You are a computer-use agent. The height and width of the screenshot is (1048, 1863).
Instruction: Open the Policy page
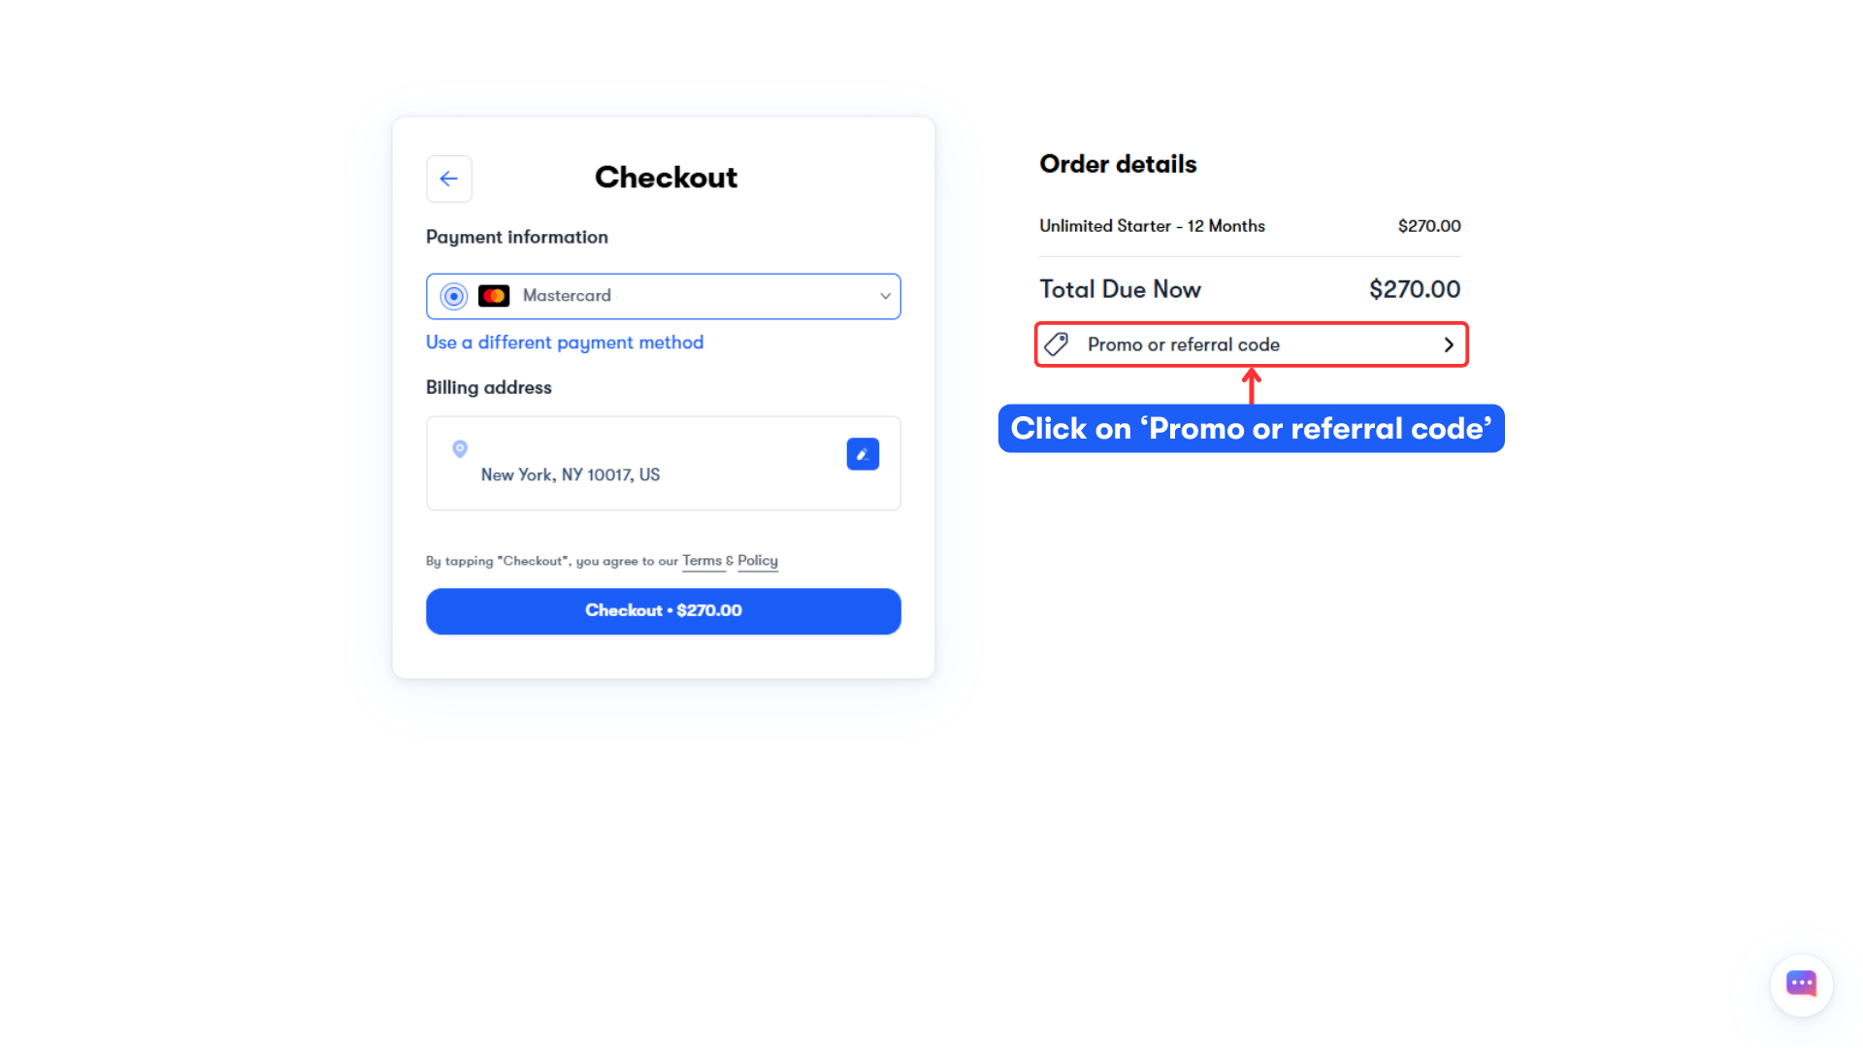[x=758, y=561]
